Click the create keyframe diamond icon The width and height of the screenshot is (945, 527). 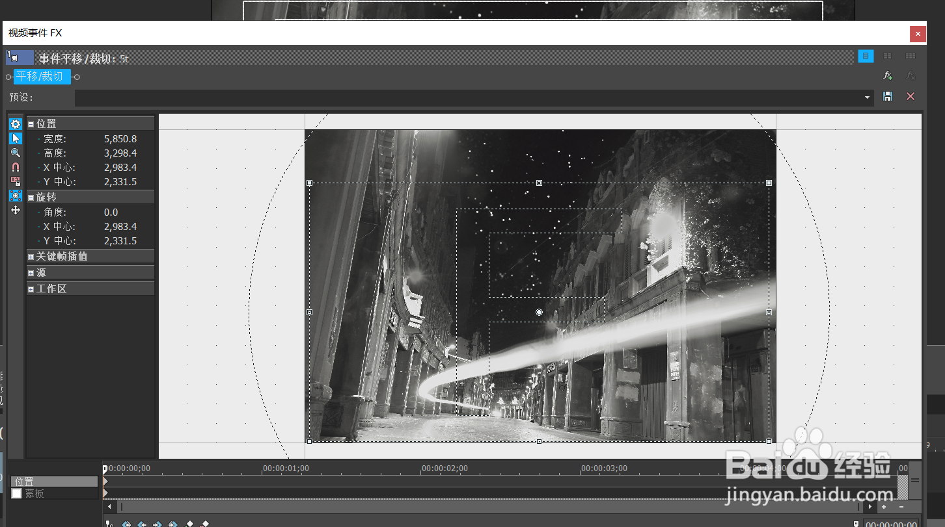pyautogui.click(x=189, y=524)
